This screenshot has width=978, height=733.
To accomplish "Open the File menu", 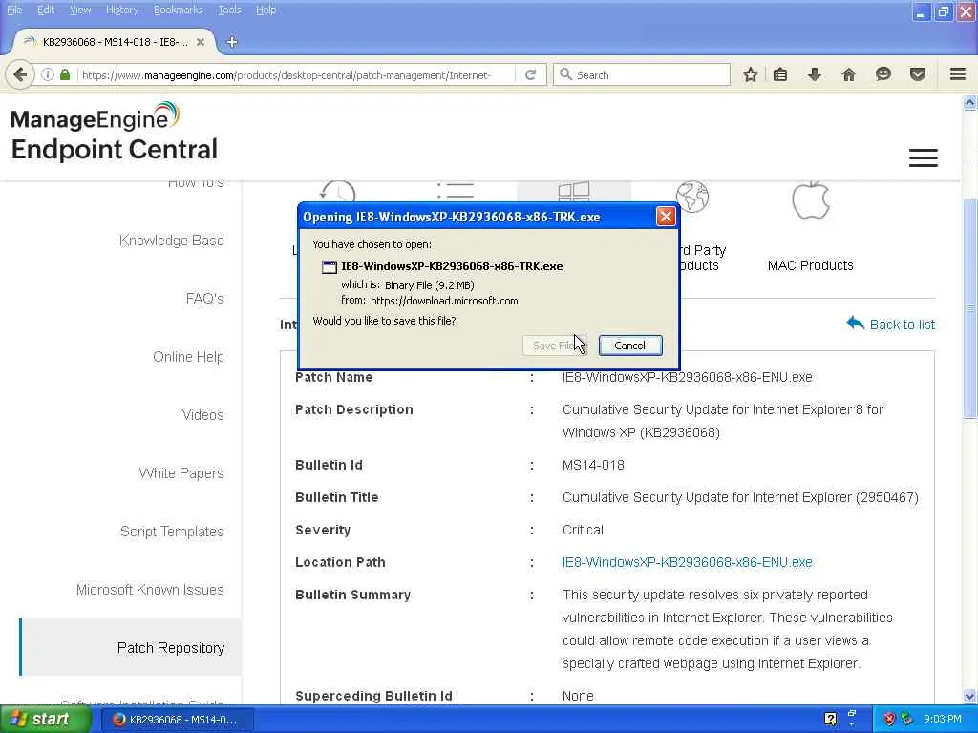I will point(14,10).
